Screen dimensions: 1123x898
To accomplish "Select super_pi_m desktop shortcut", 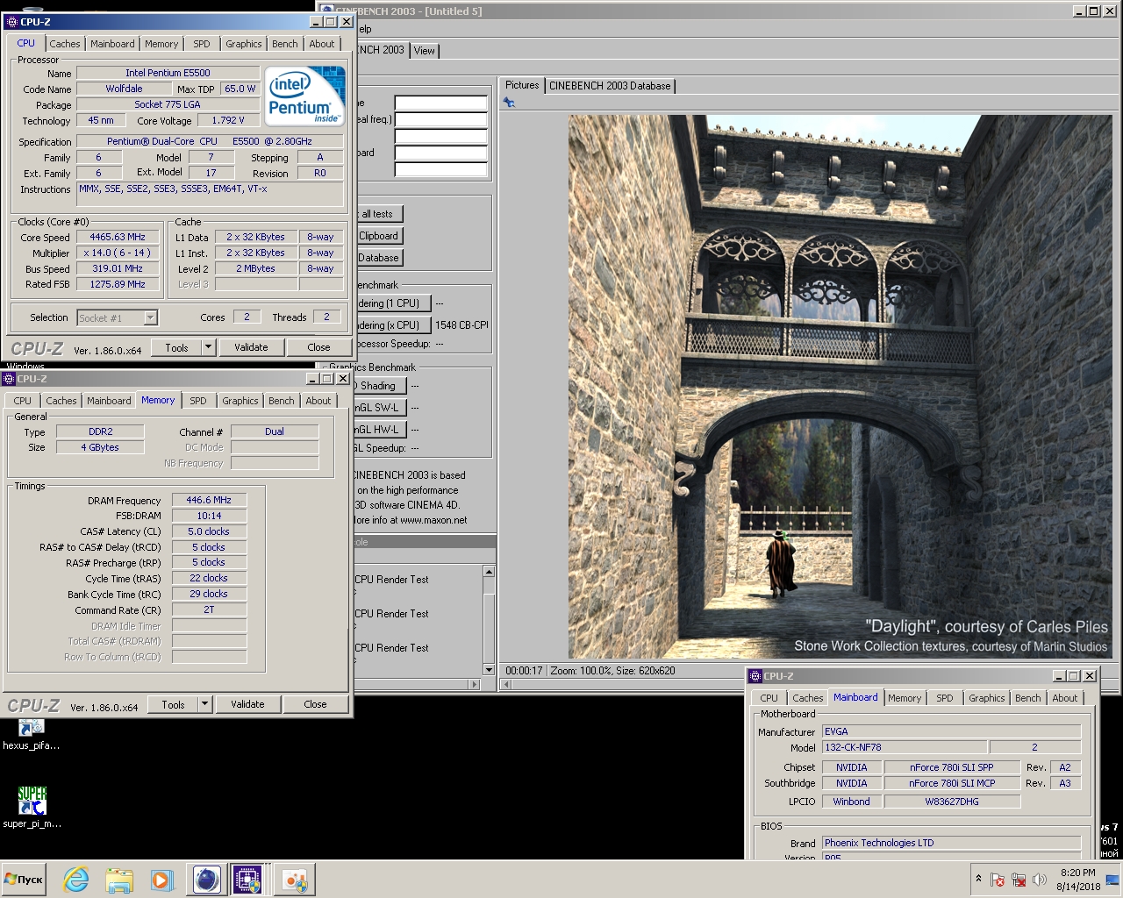I will [x=32, y=807].
